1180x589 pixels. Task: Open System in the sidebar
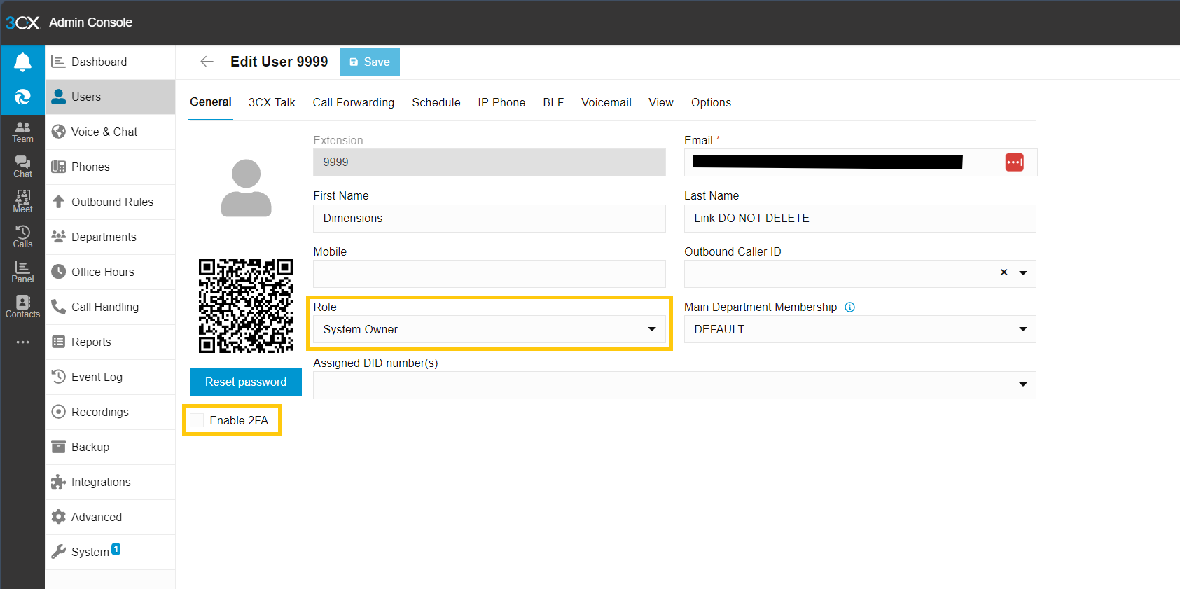point(110,552)
